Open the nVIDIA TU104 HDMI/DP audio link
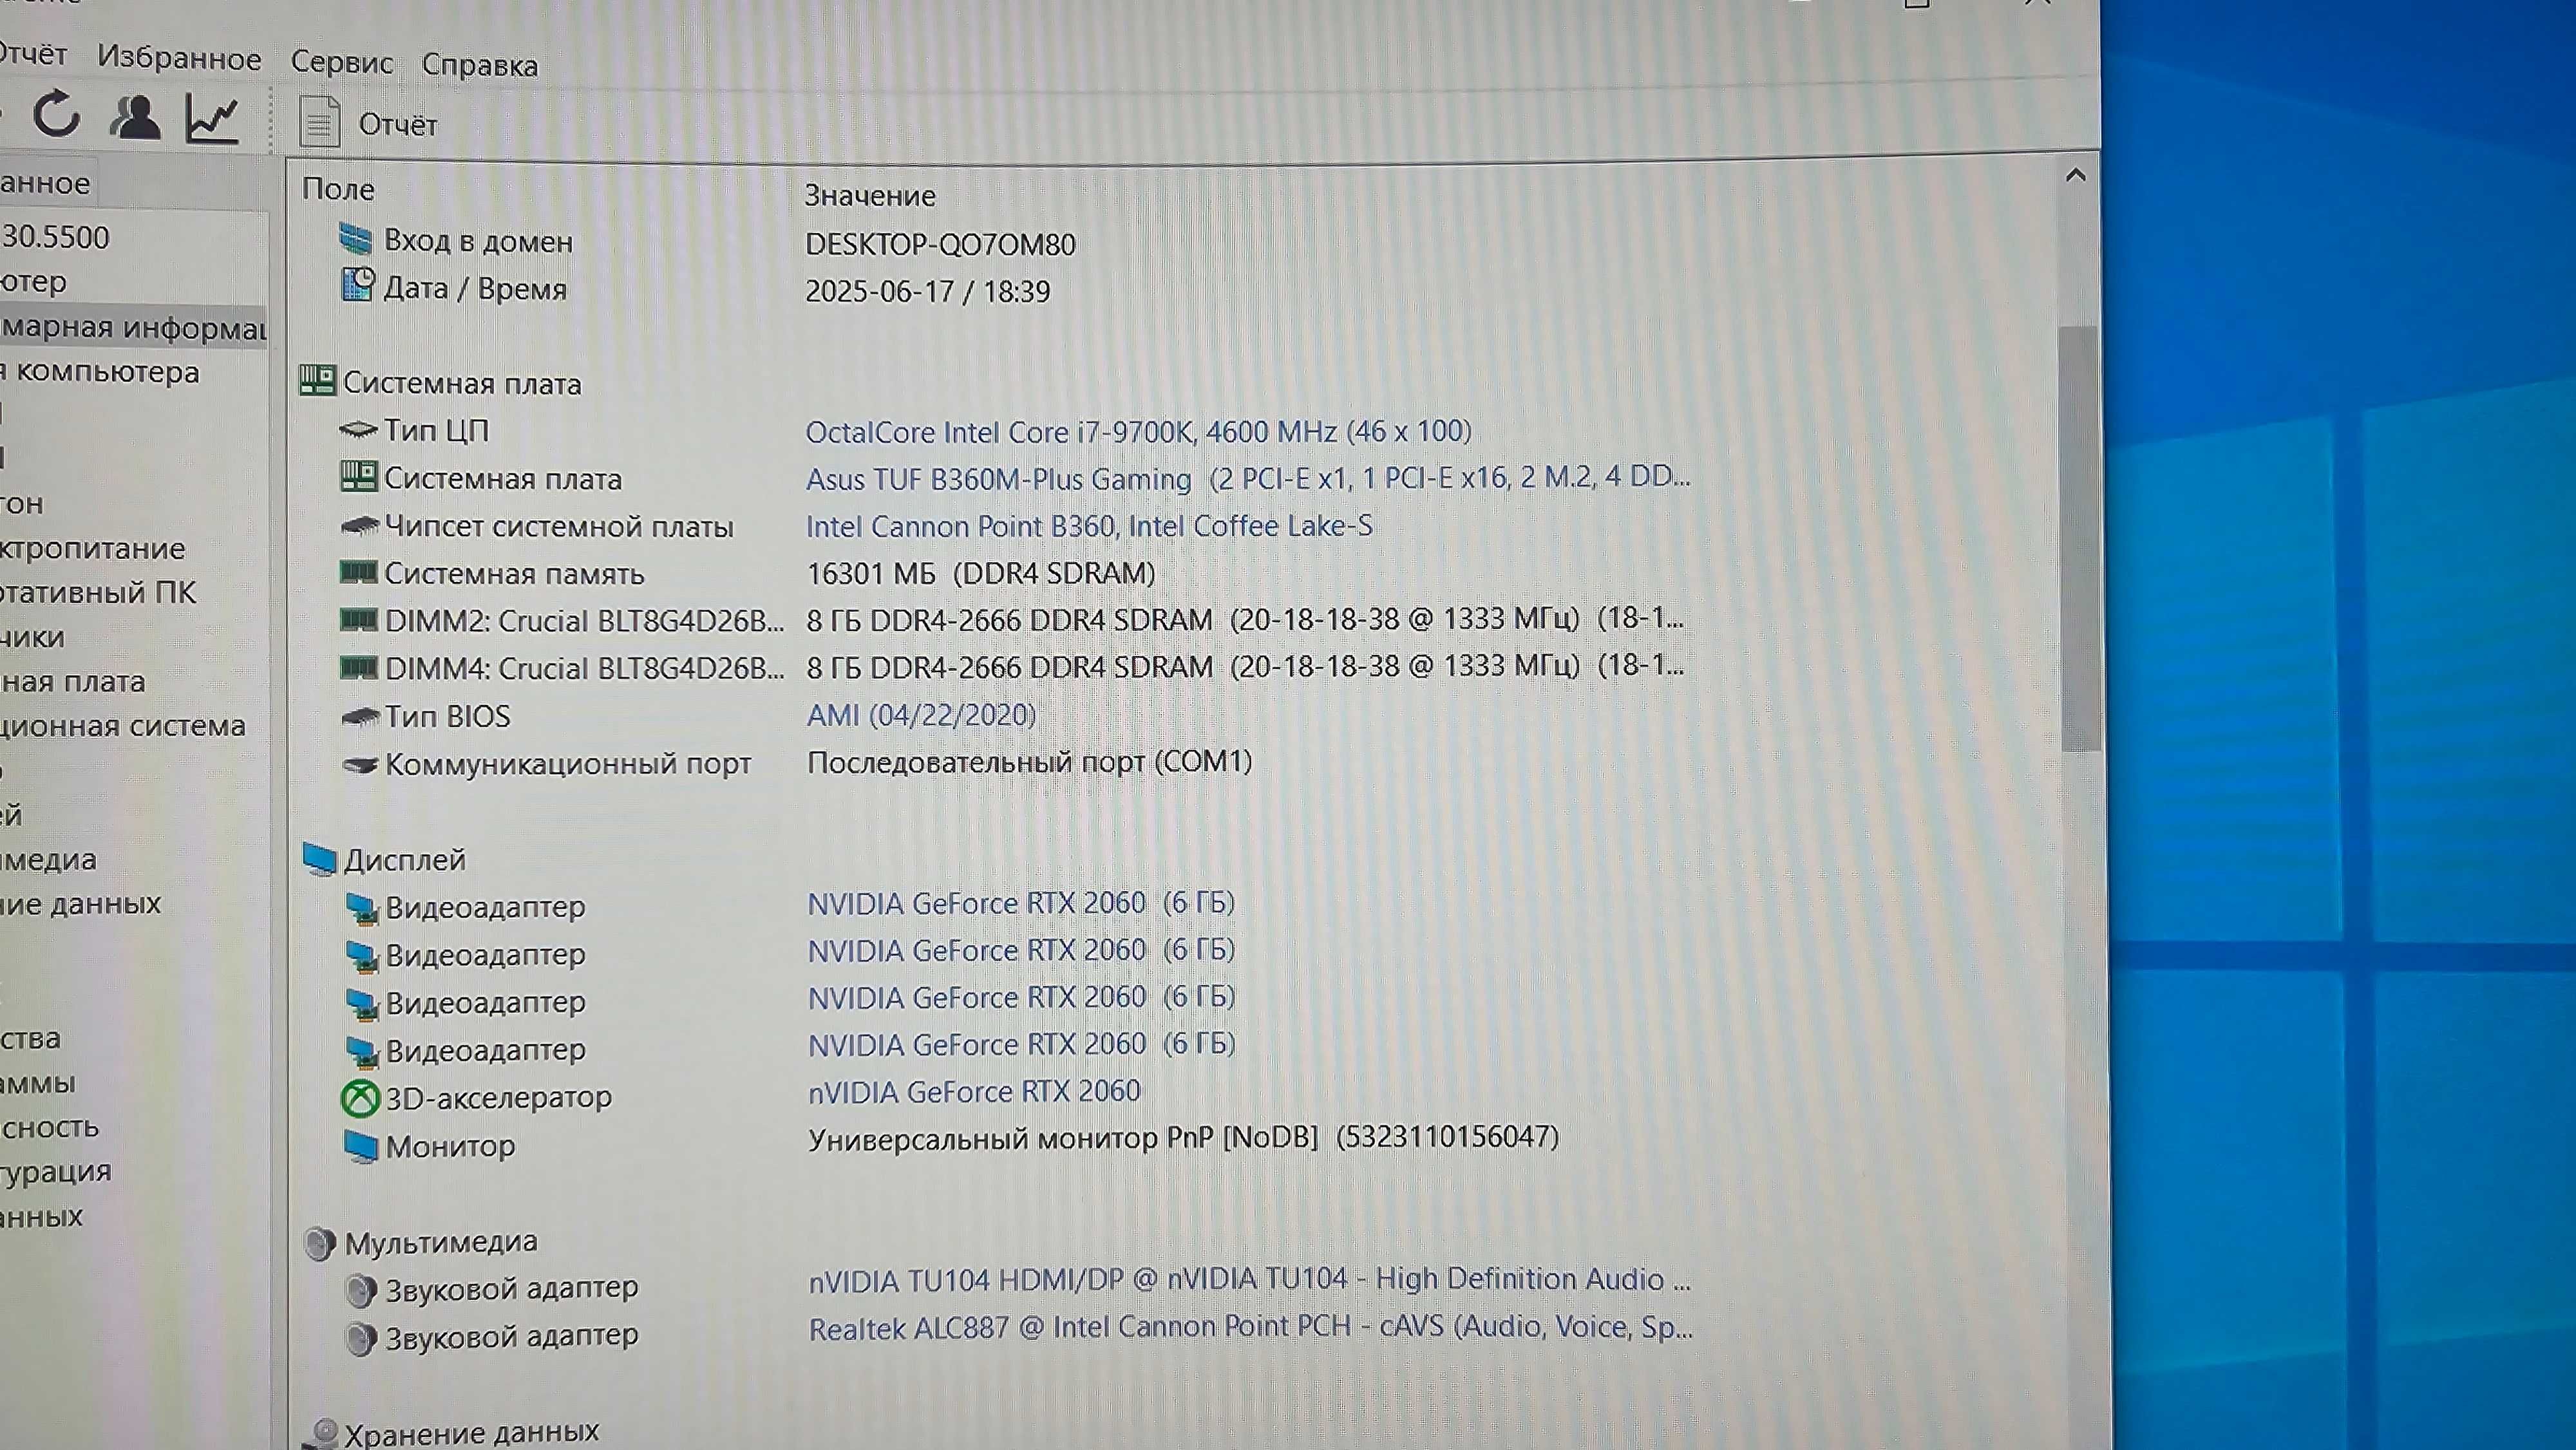The height and width of the screenshot is (1450, 2576). coord(1250,1279)
